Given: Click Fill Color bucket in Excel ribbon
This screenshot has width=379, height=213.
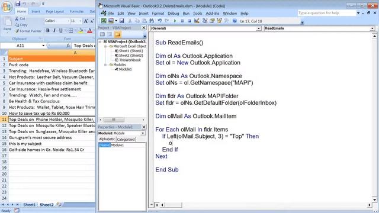Looking at the screenshot, I should tap(81, 31).
